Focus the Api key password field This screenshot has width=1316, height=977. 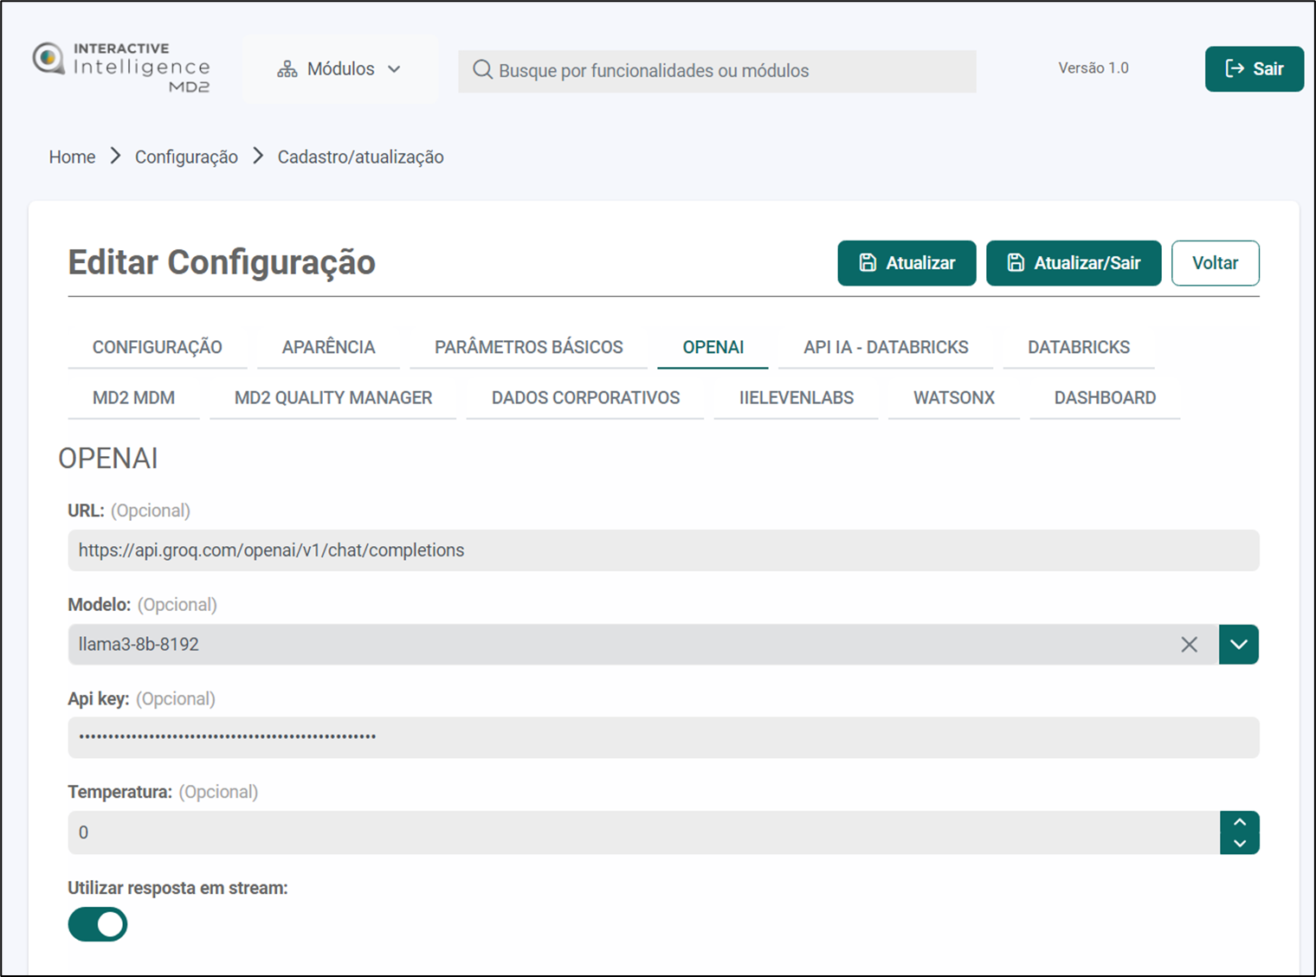(663, 737)
